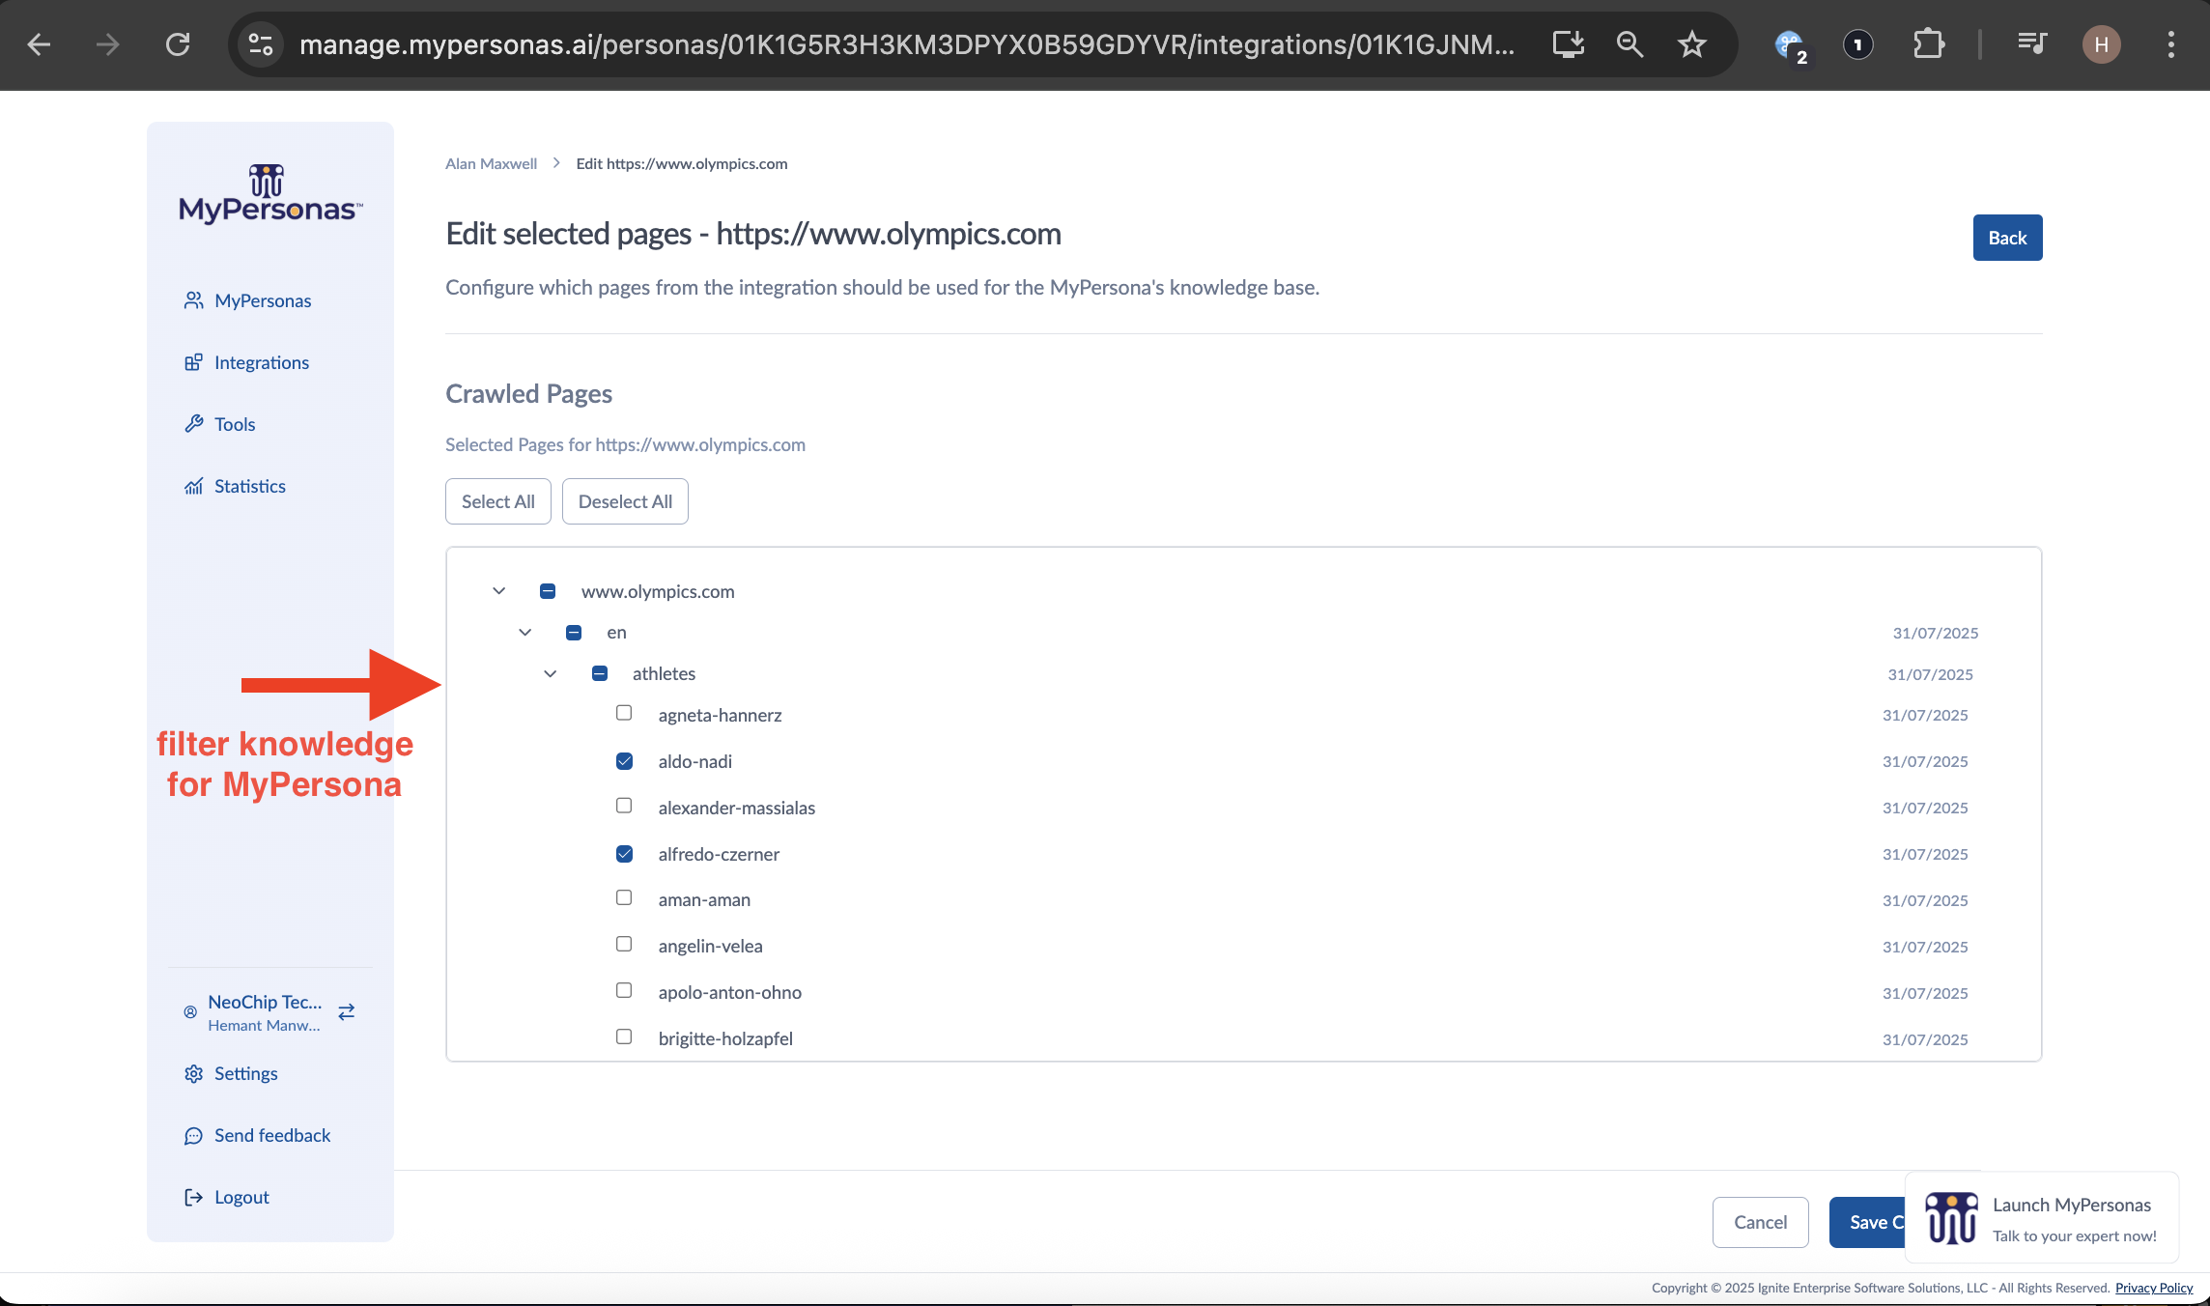Image resolution: width=2210 pixels, height=1306 pixels.
Task: Open the Extensions puzzle icon
Action: 1928,44
